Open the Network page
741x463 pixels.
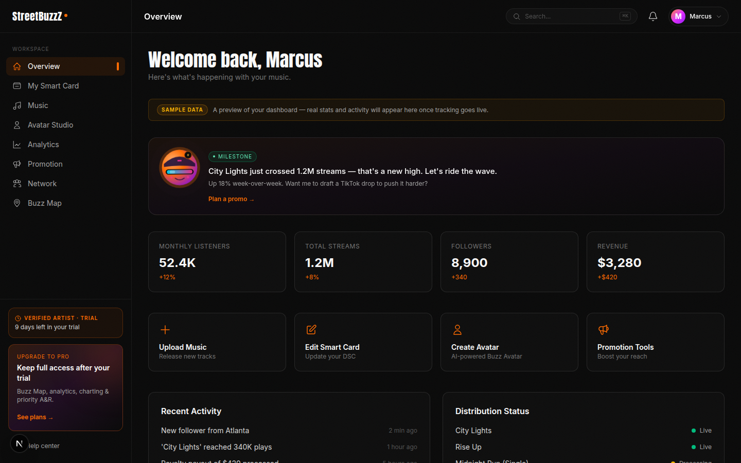pos(65,184)
